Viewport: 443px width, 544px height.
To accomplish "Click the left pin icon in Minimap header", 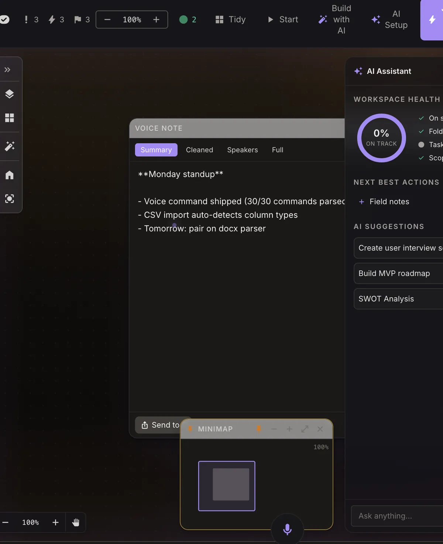I will 190,429.
